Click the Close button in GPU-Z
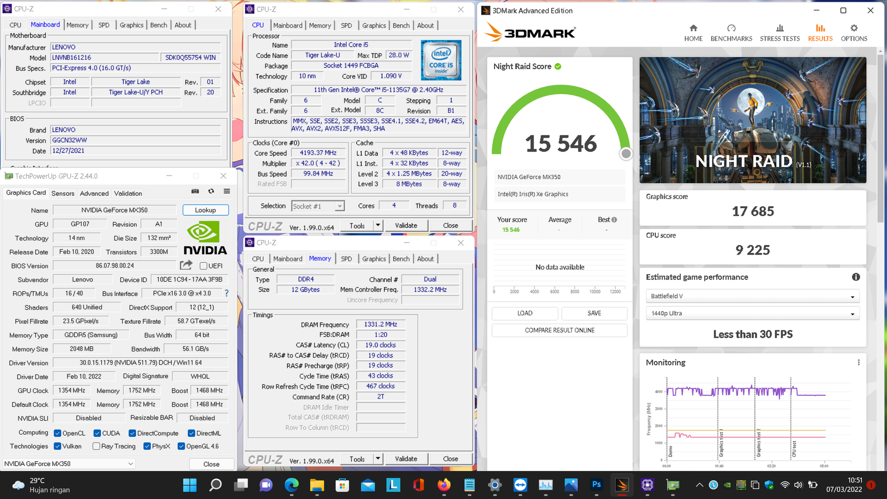This screenshot has height=499, width=887. pyautogui.click(x=211, y=464)
